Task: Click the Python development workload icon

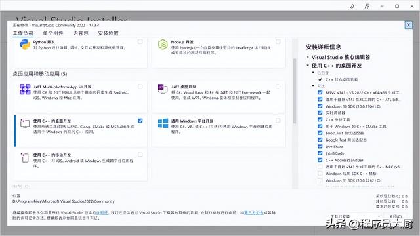Action: [25, 45]
